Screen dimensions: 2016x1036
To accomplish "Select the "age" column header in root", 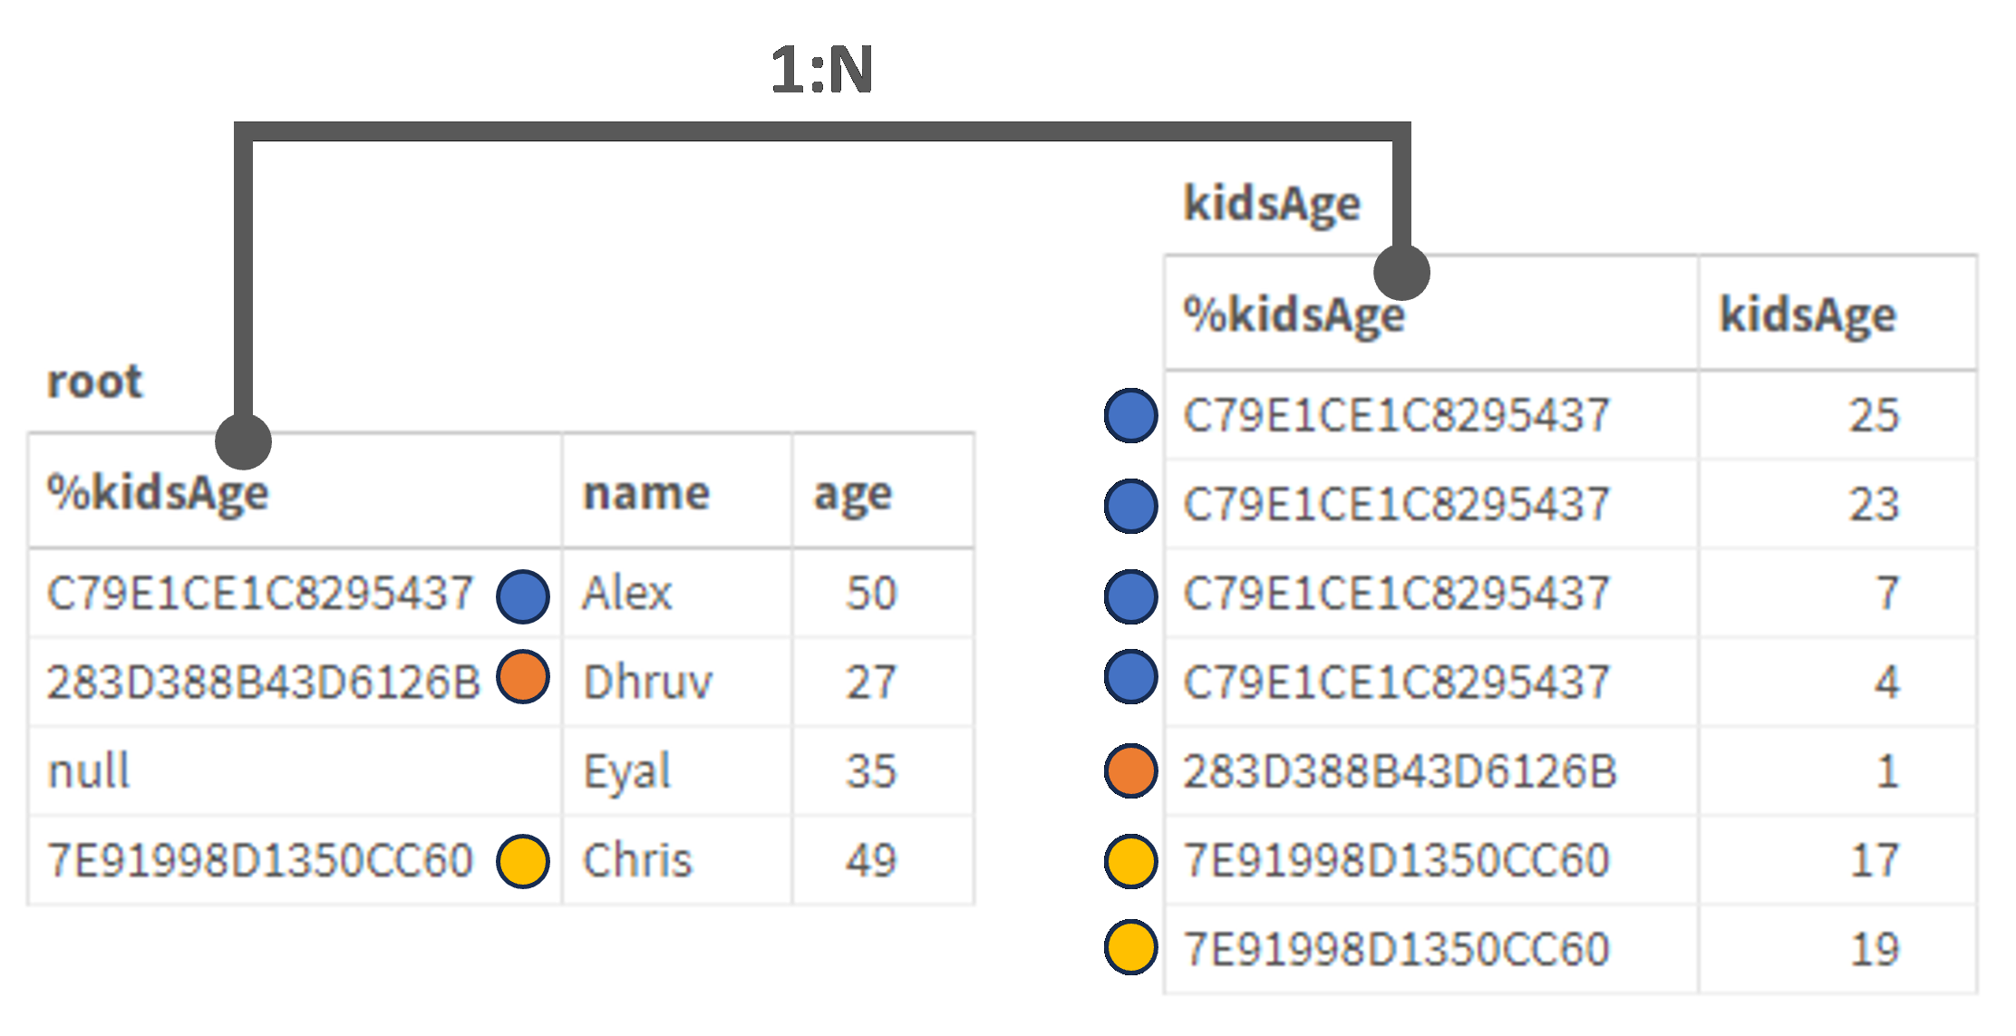I will pos(853,493).
